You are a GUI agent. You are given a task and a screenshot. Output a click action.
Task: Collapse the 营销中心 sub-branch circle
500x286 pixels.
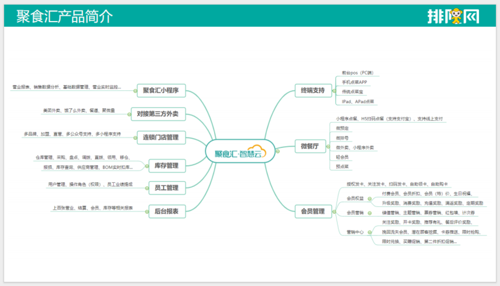(x=370, y=232)
